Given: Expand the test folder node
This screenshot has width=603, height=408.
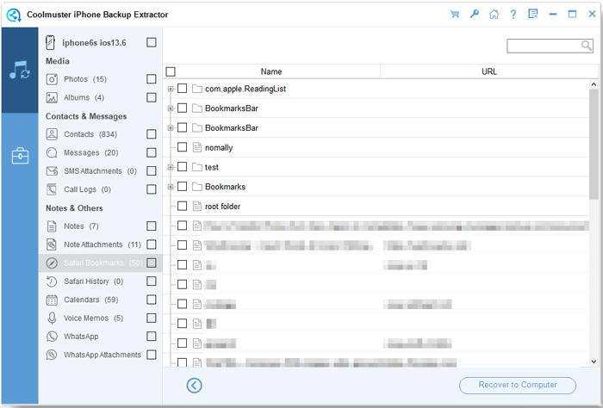Looking at the screenshot, I should [171, 167].
